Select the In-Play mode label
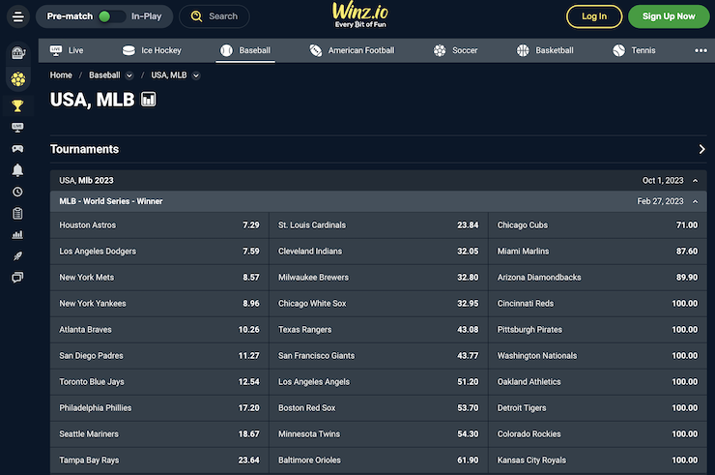Screen dimensions: 715x475 pyautogui.click(x=146, y=16)
